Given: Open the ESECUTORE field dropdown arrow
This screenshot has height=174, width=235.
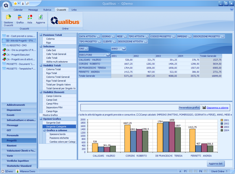Looking at the screenshot, I should [x=108, y=55].
